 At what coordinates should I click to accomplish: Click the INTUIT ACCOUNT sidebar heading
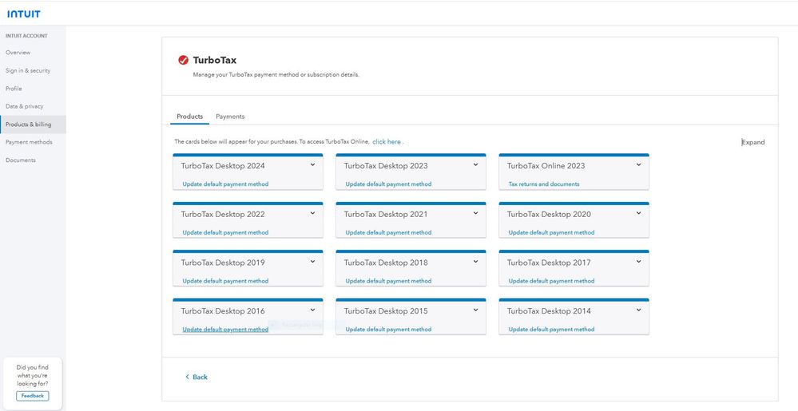coord(26,36)
